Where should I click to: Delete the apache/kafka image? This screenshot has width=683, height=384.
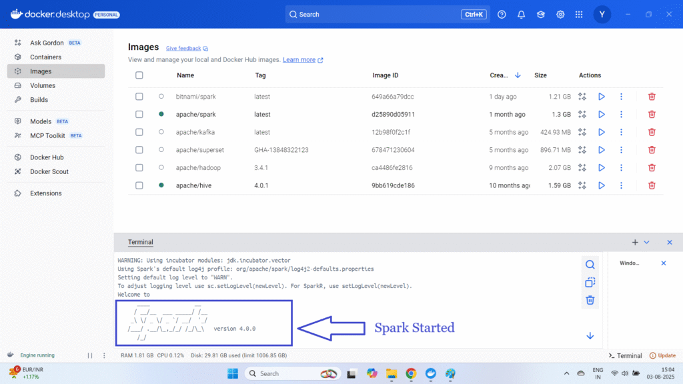(x=652, y=132)
